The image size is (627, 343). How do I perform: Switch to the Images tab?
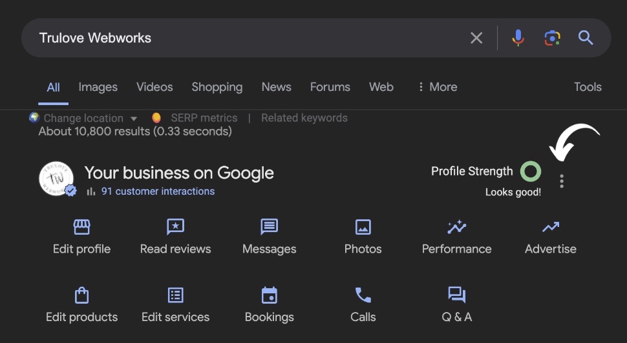[98, 87]
